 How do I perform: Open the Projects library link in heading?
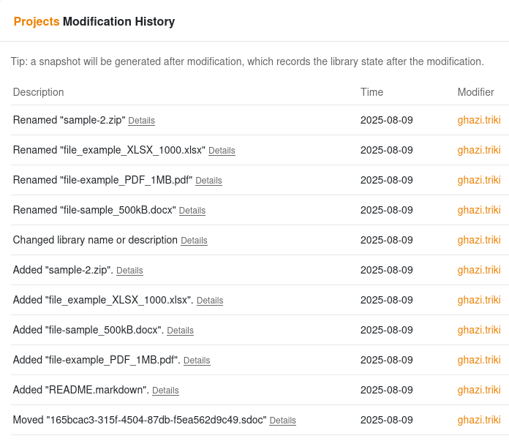point(37,21)
